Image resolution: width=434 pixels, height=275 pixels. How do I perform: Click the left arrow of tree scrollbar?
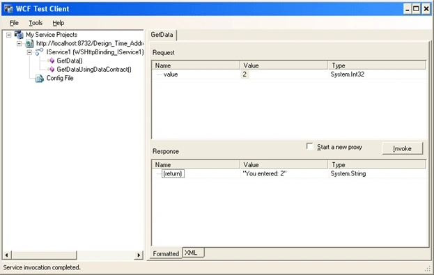tap(6, 255)
